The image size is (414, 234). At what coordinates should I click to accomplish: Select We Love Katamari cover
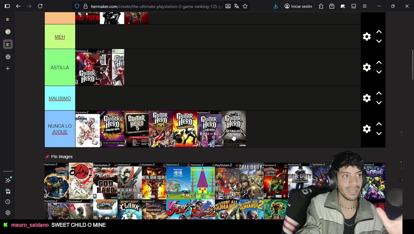pyautogui.click(x=203, y=181)
